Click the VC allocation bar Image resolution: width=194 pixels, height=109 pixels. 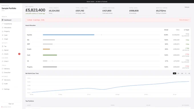45,61
